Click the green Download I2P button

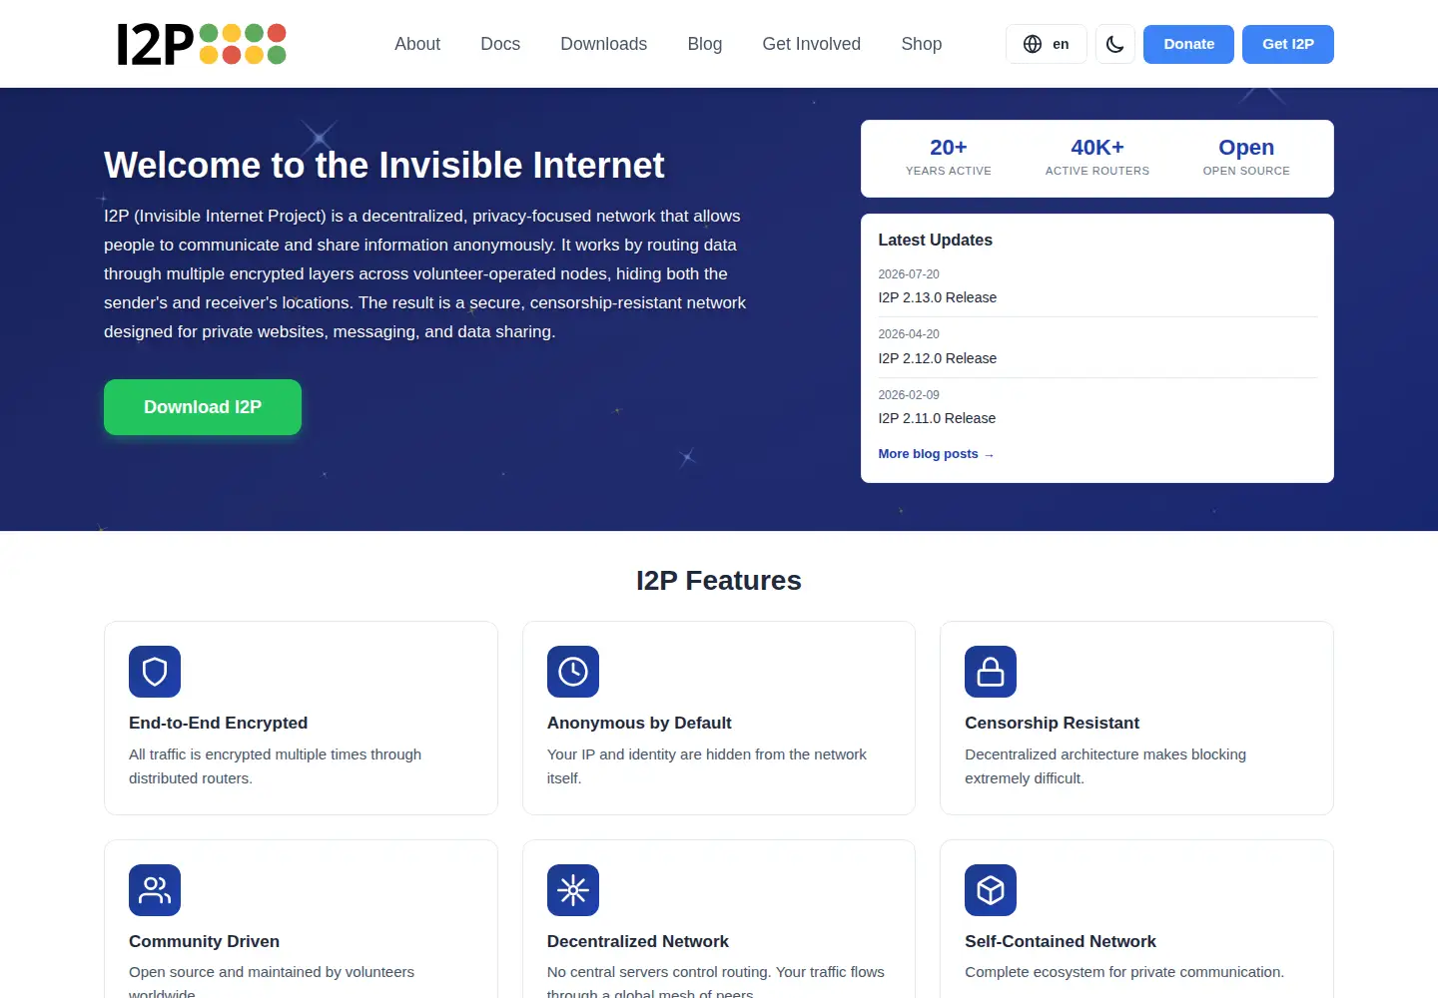[203, 407]
